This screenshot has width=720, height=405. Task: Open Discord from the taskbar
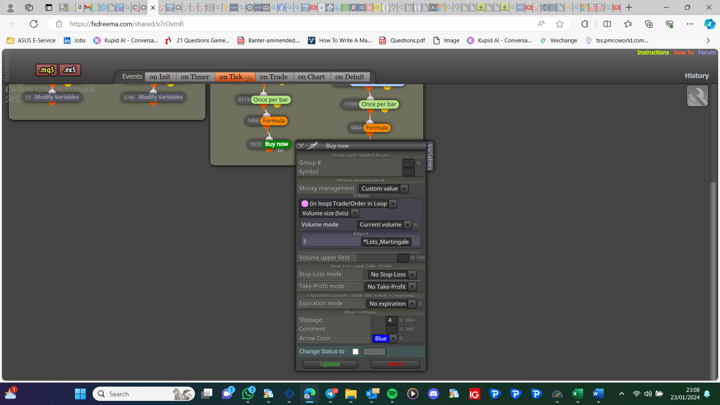coord(433,394)
